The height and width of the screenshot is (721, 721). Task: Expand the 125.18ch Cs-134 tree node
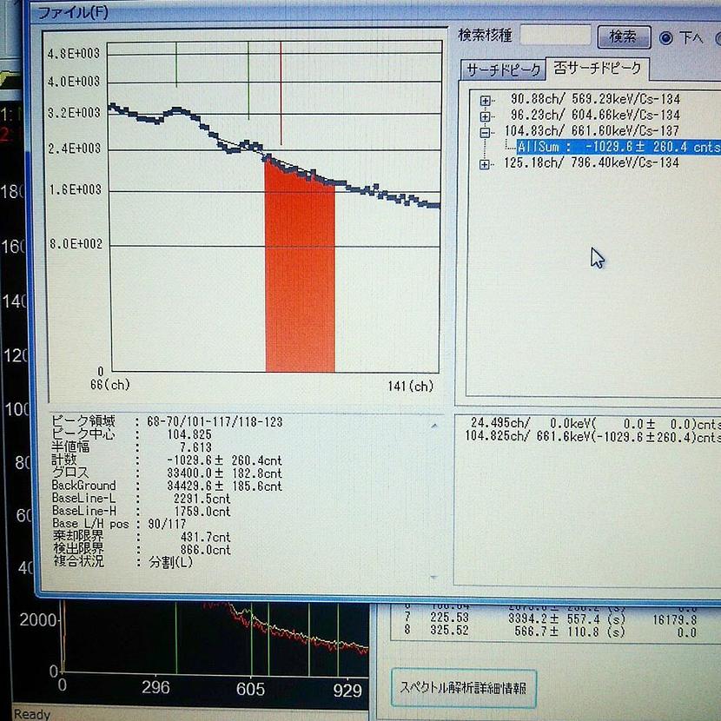tap(486, 163)
